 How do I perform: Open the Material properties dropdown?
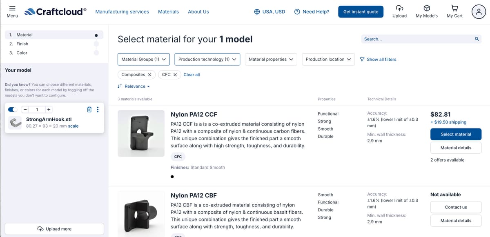(271, 59)
